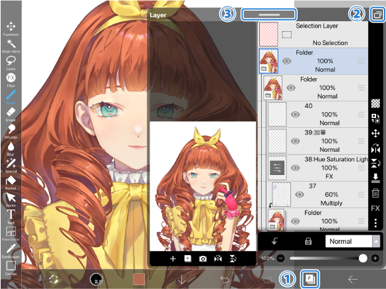Select the Special tool
Image resolution: width=386 pixels, height=289 pixels.
coord(11,166)
